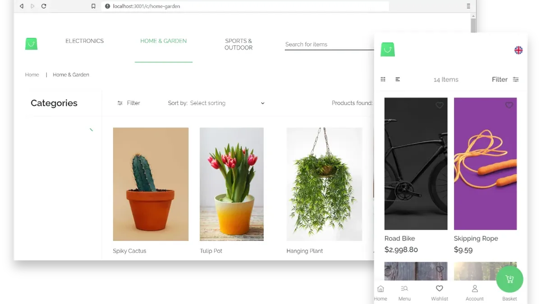Go back using the browser back arrow
This screenshot has width=541, height=304.
[x=21, y=6]
